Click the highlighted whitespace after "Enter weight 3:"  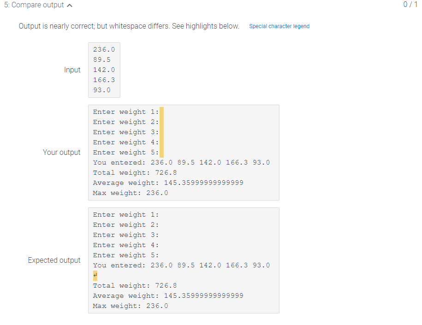click(x=162, y=132)
